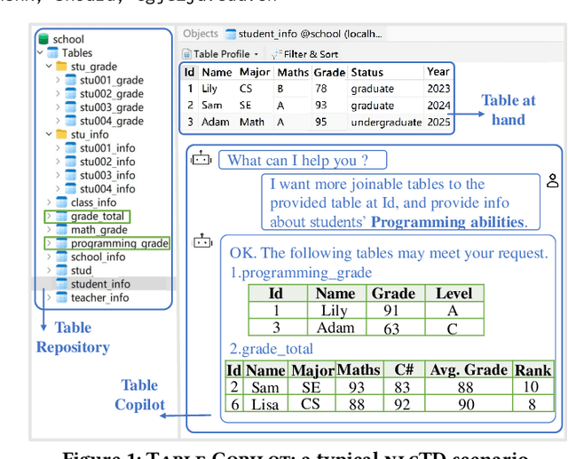Select the student_info @school tab

click(304, 34)
